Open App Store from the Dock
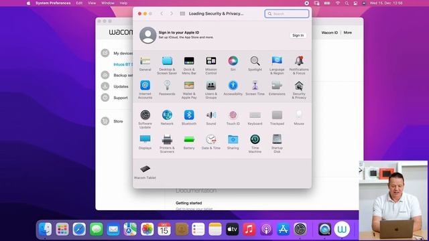This screenshot has height=241, width=429. coord(283,229)
